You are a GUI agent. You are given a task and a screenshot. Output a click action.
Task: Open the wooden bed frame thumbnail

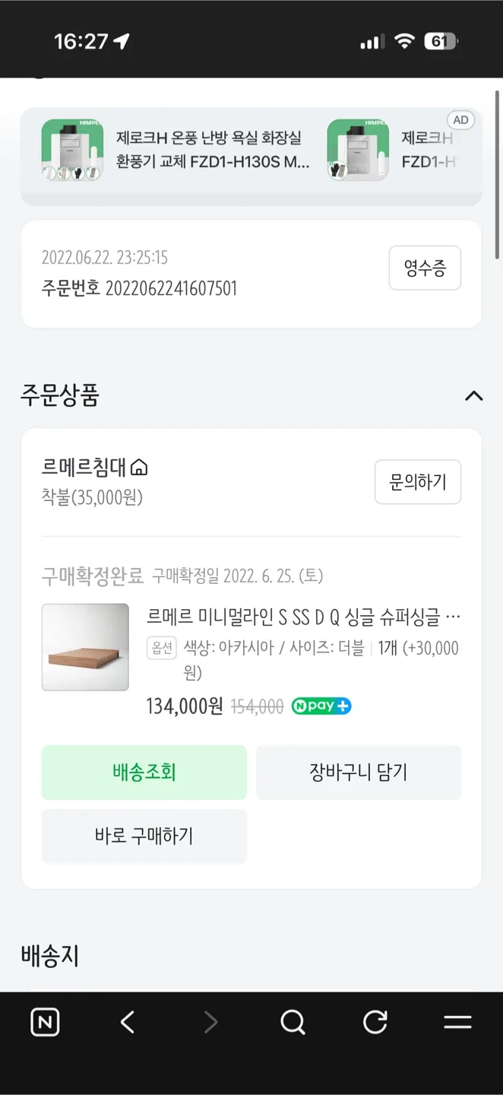85,647
